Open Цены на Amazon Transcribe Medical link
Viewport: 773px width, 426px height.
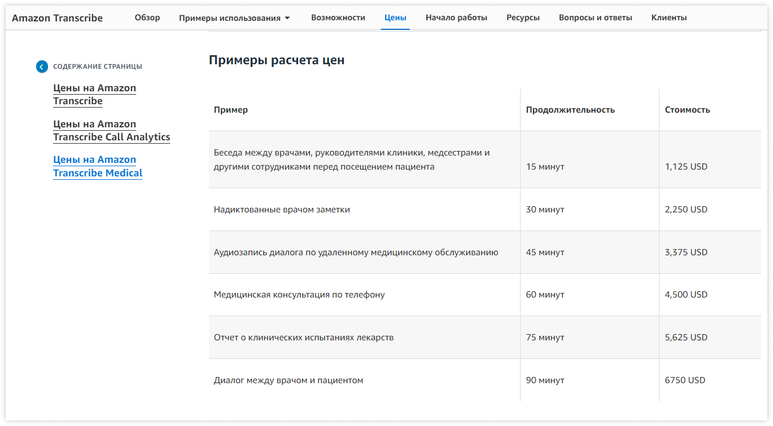click(x=98, y=166)
